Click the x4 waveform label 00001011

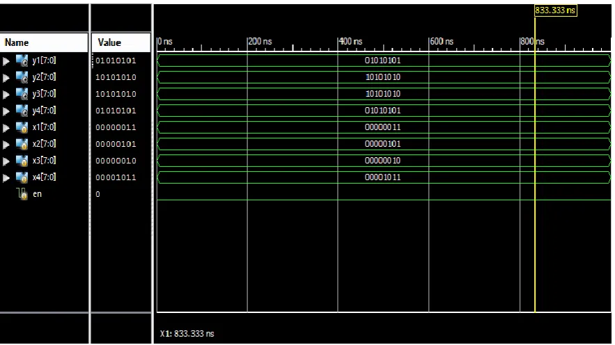[383, 177]
